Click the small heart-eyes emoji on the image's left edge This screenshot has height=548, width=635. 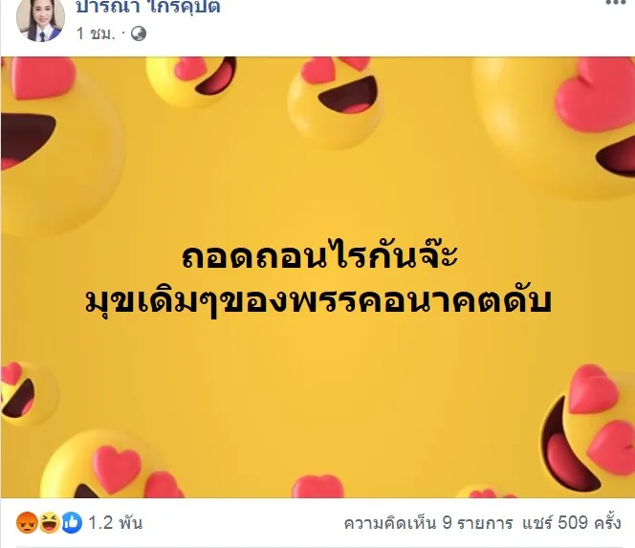(29, 394)
